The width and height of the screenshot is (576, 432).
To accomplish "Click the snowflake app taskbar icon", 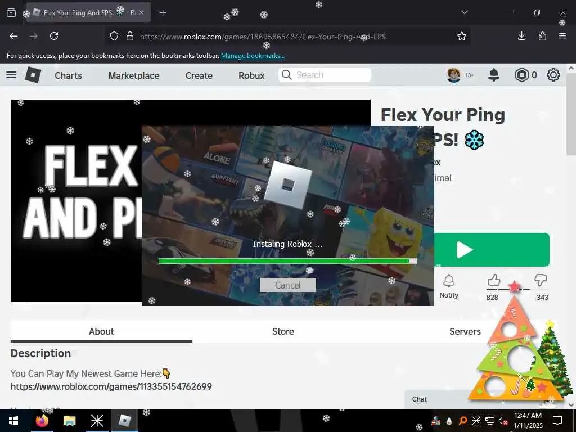I will point(97,421).
